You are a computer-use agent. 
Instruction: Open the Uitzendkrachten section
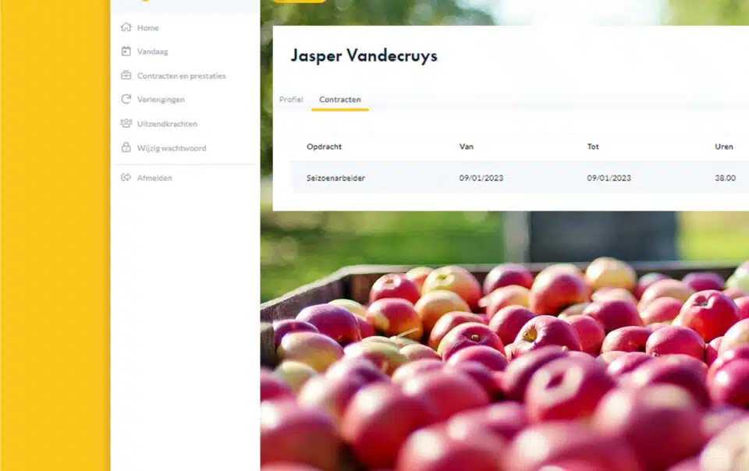[167, 123]
